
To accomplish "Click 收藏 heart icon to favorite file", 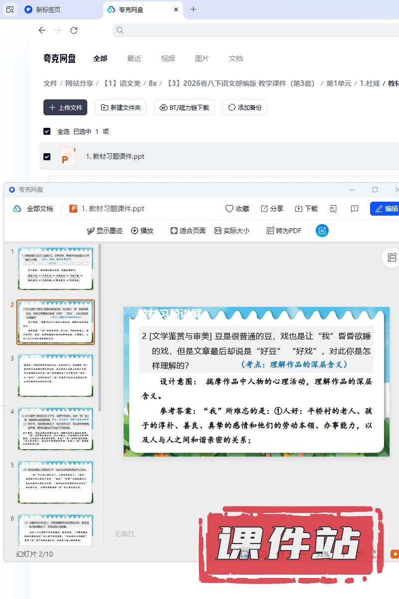I will [229, 209].
